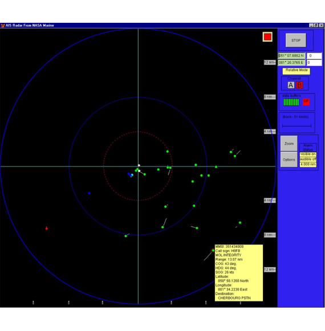
Task: Click the red square status indicator
Action: click(267, 37)
